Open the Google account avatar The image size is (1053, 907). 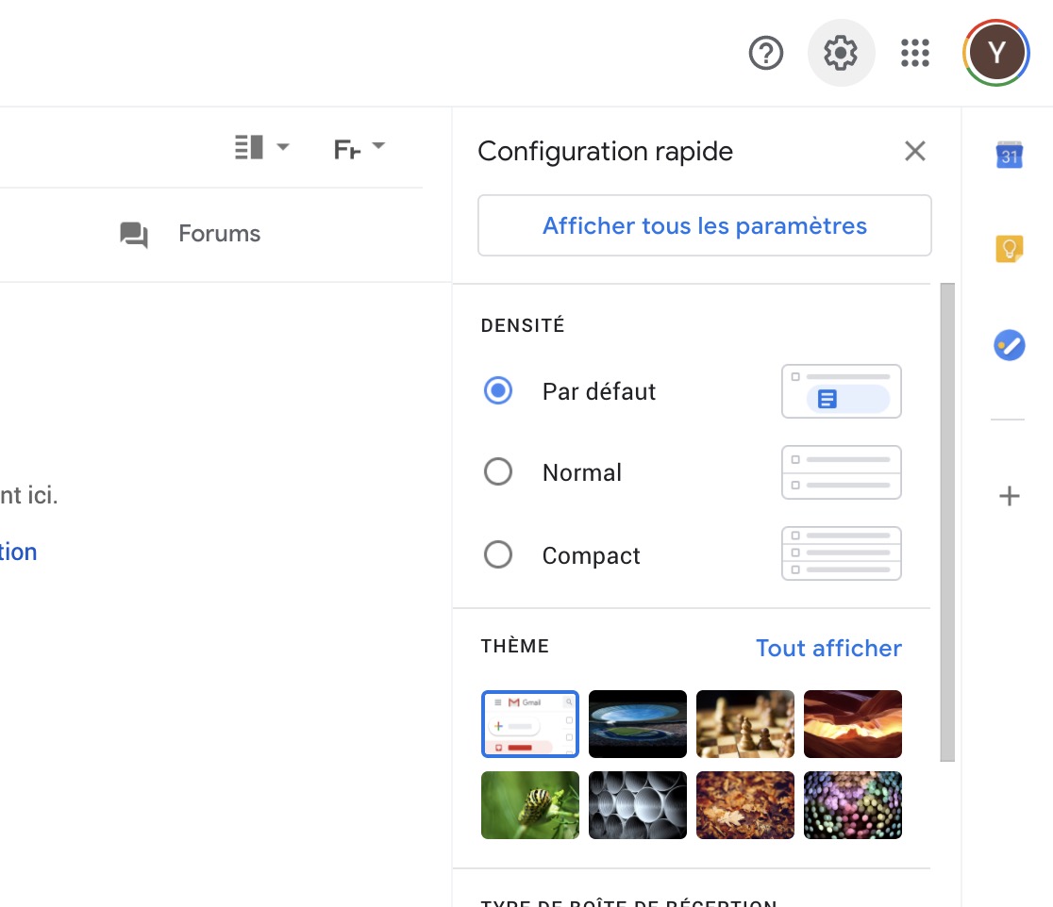click(995, 54)
